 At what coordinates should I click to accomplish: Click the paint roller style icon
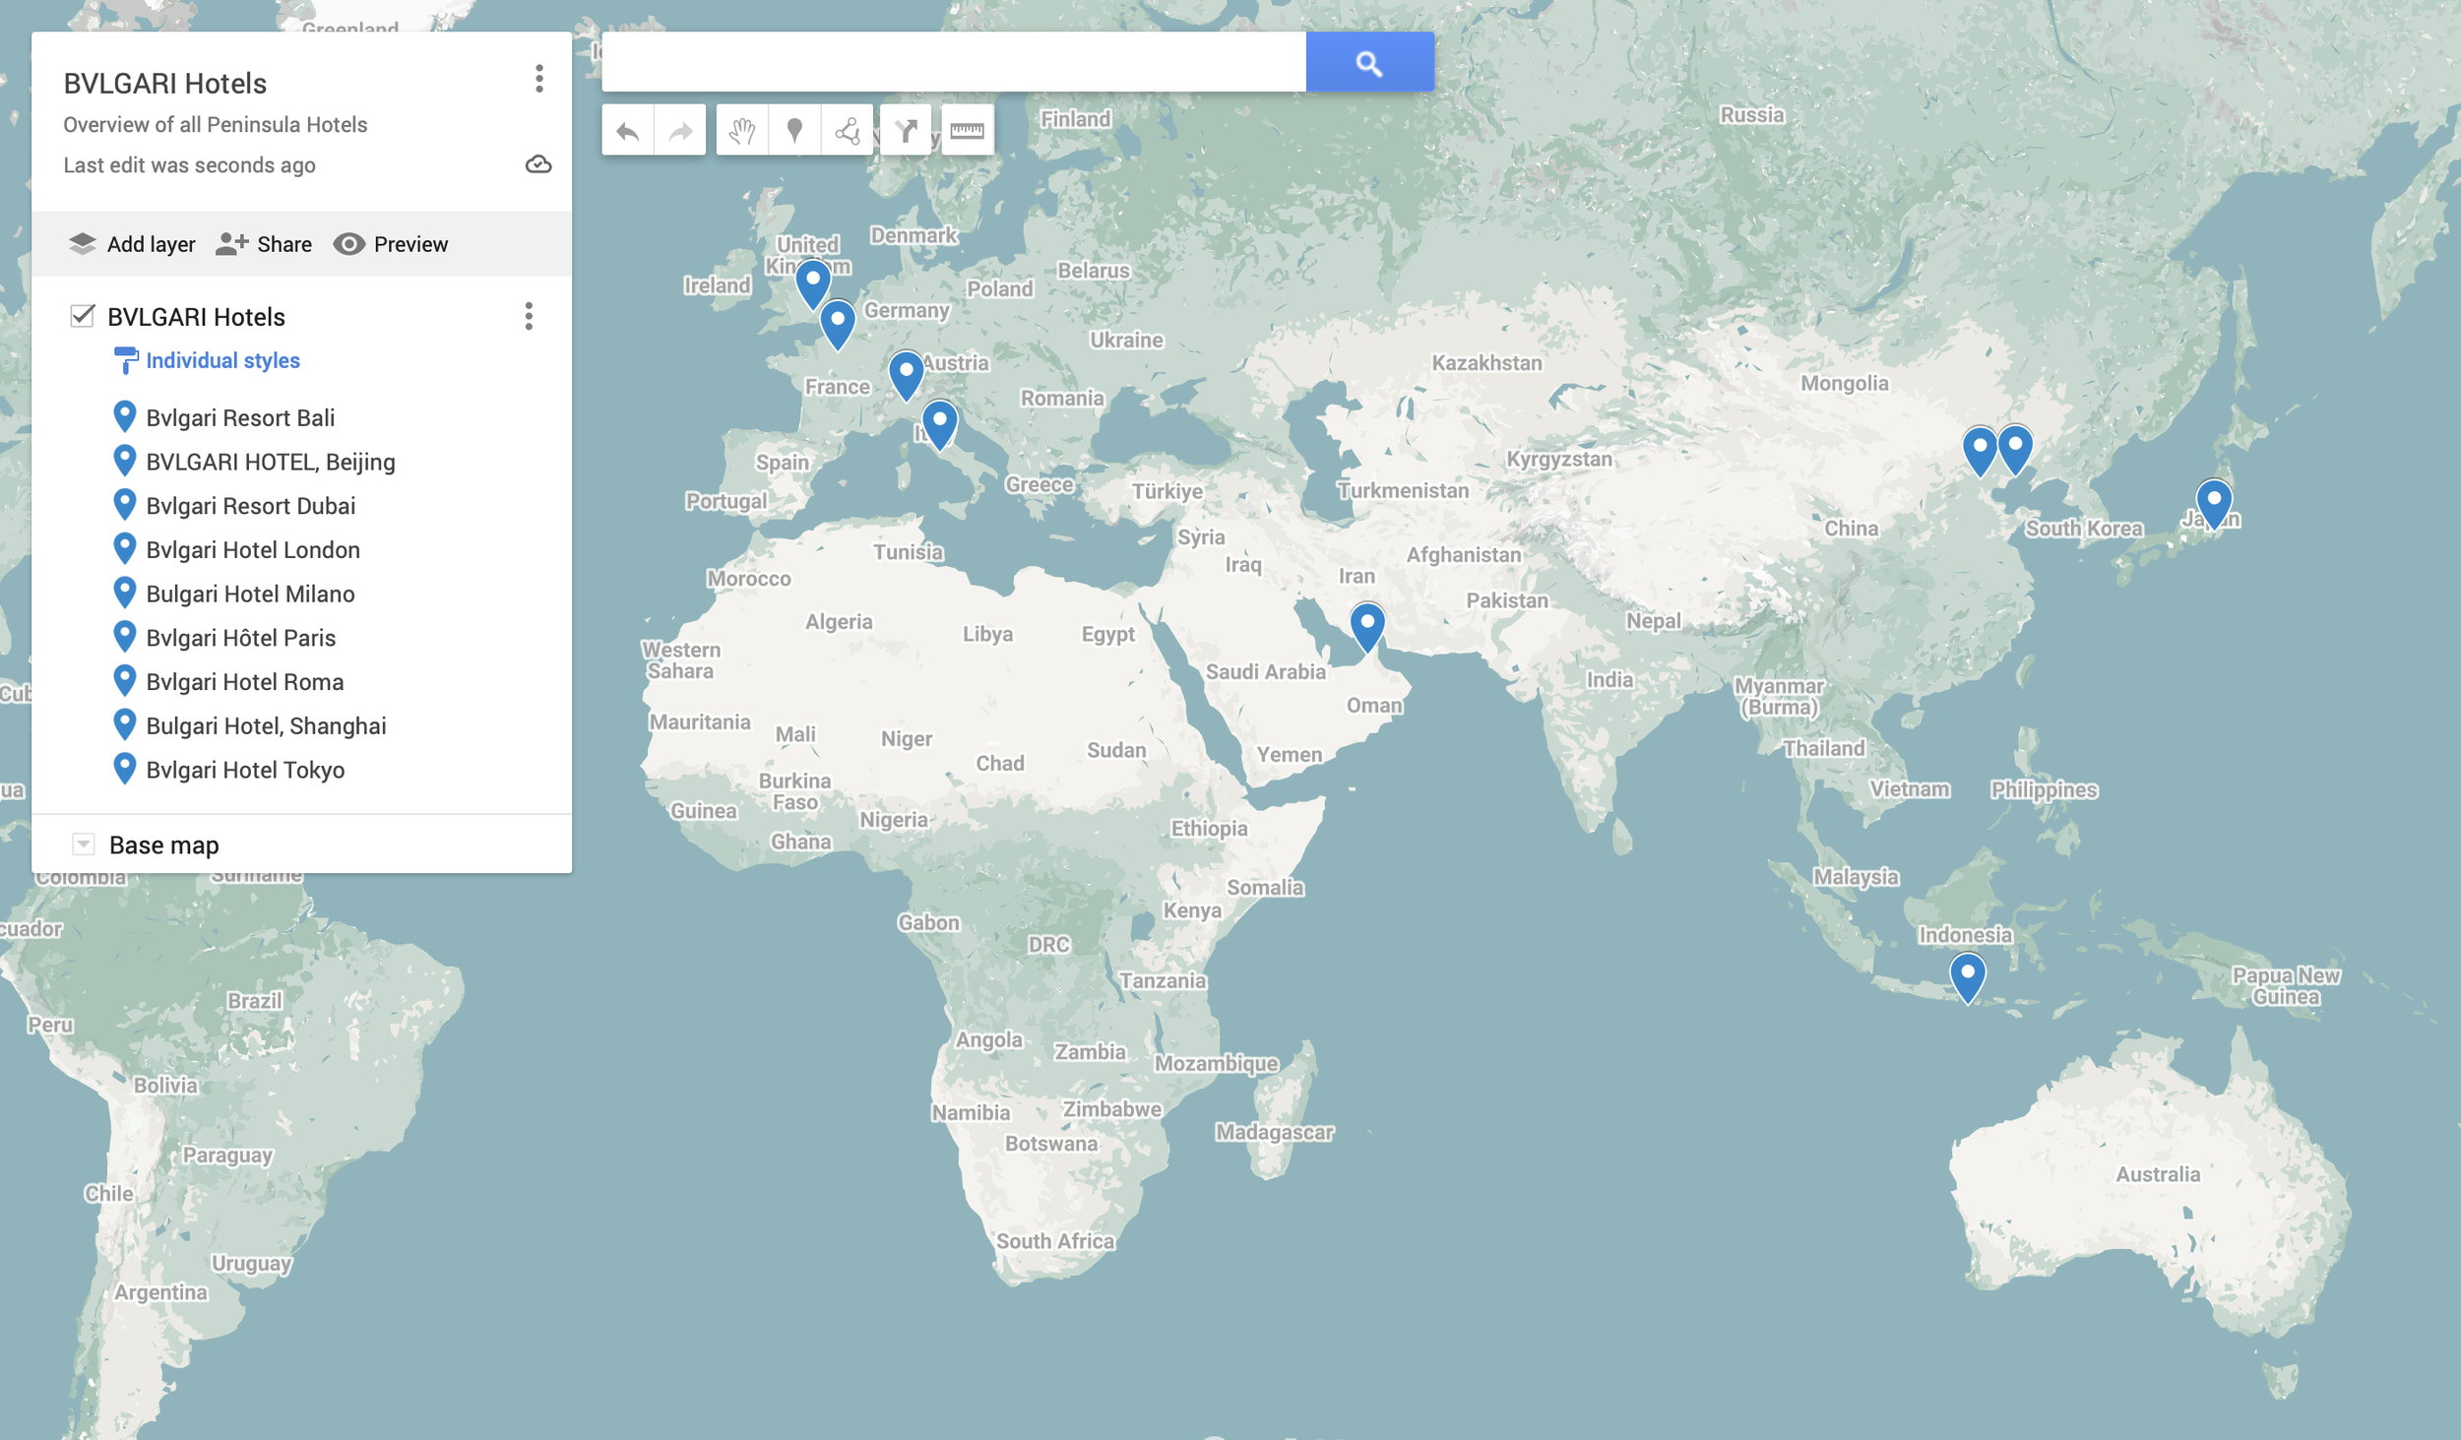(126, 360)
